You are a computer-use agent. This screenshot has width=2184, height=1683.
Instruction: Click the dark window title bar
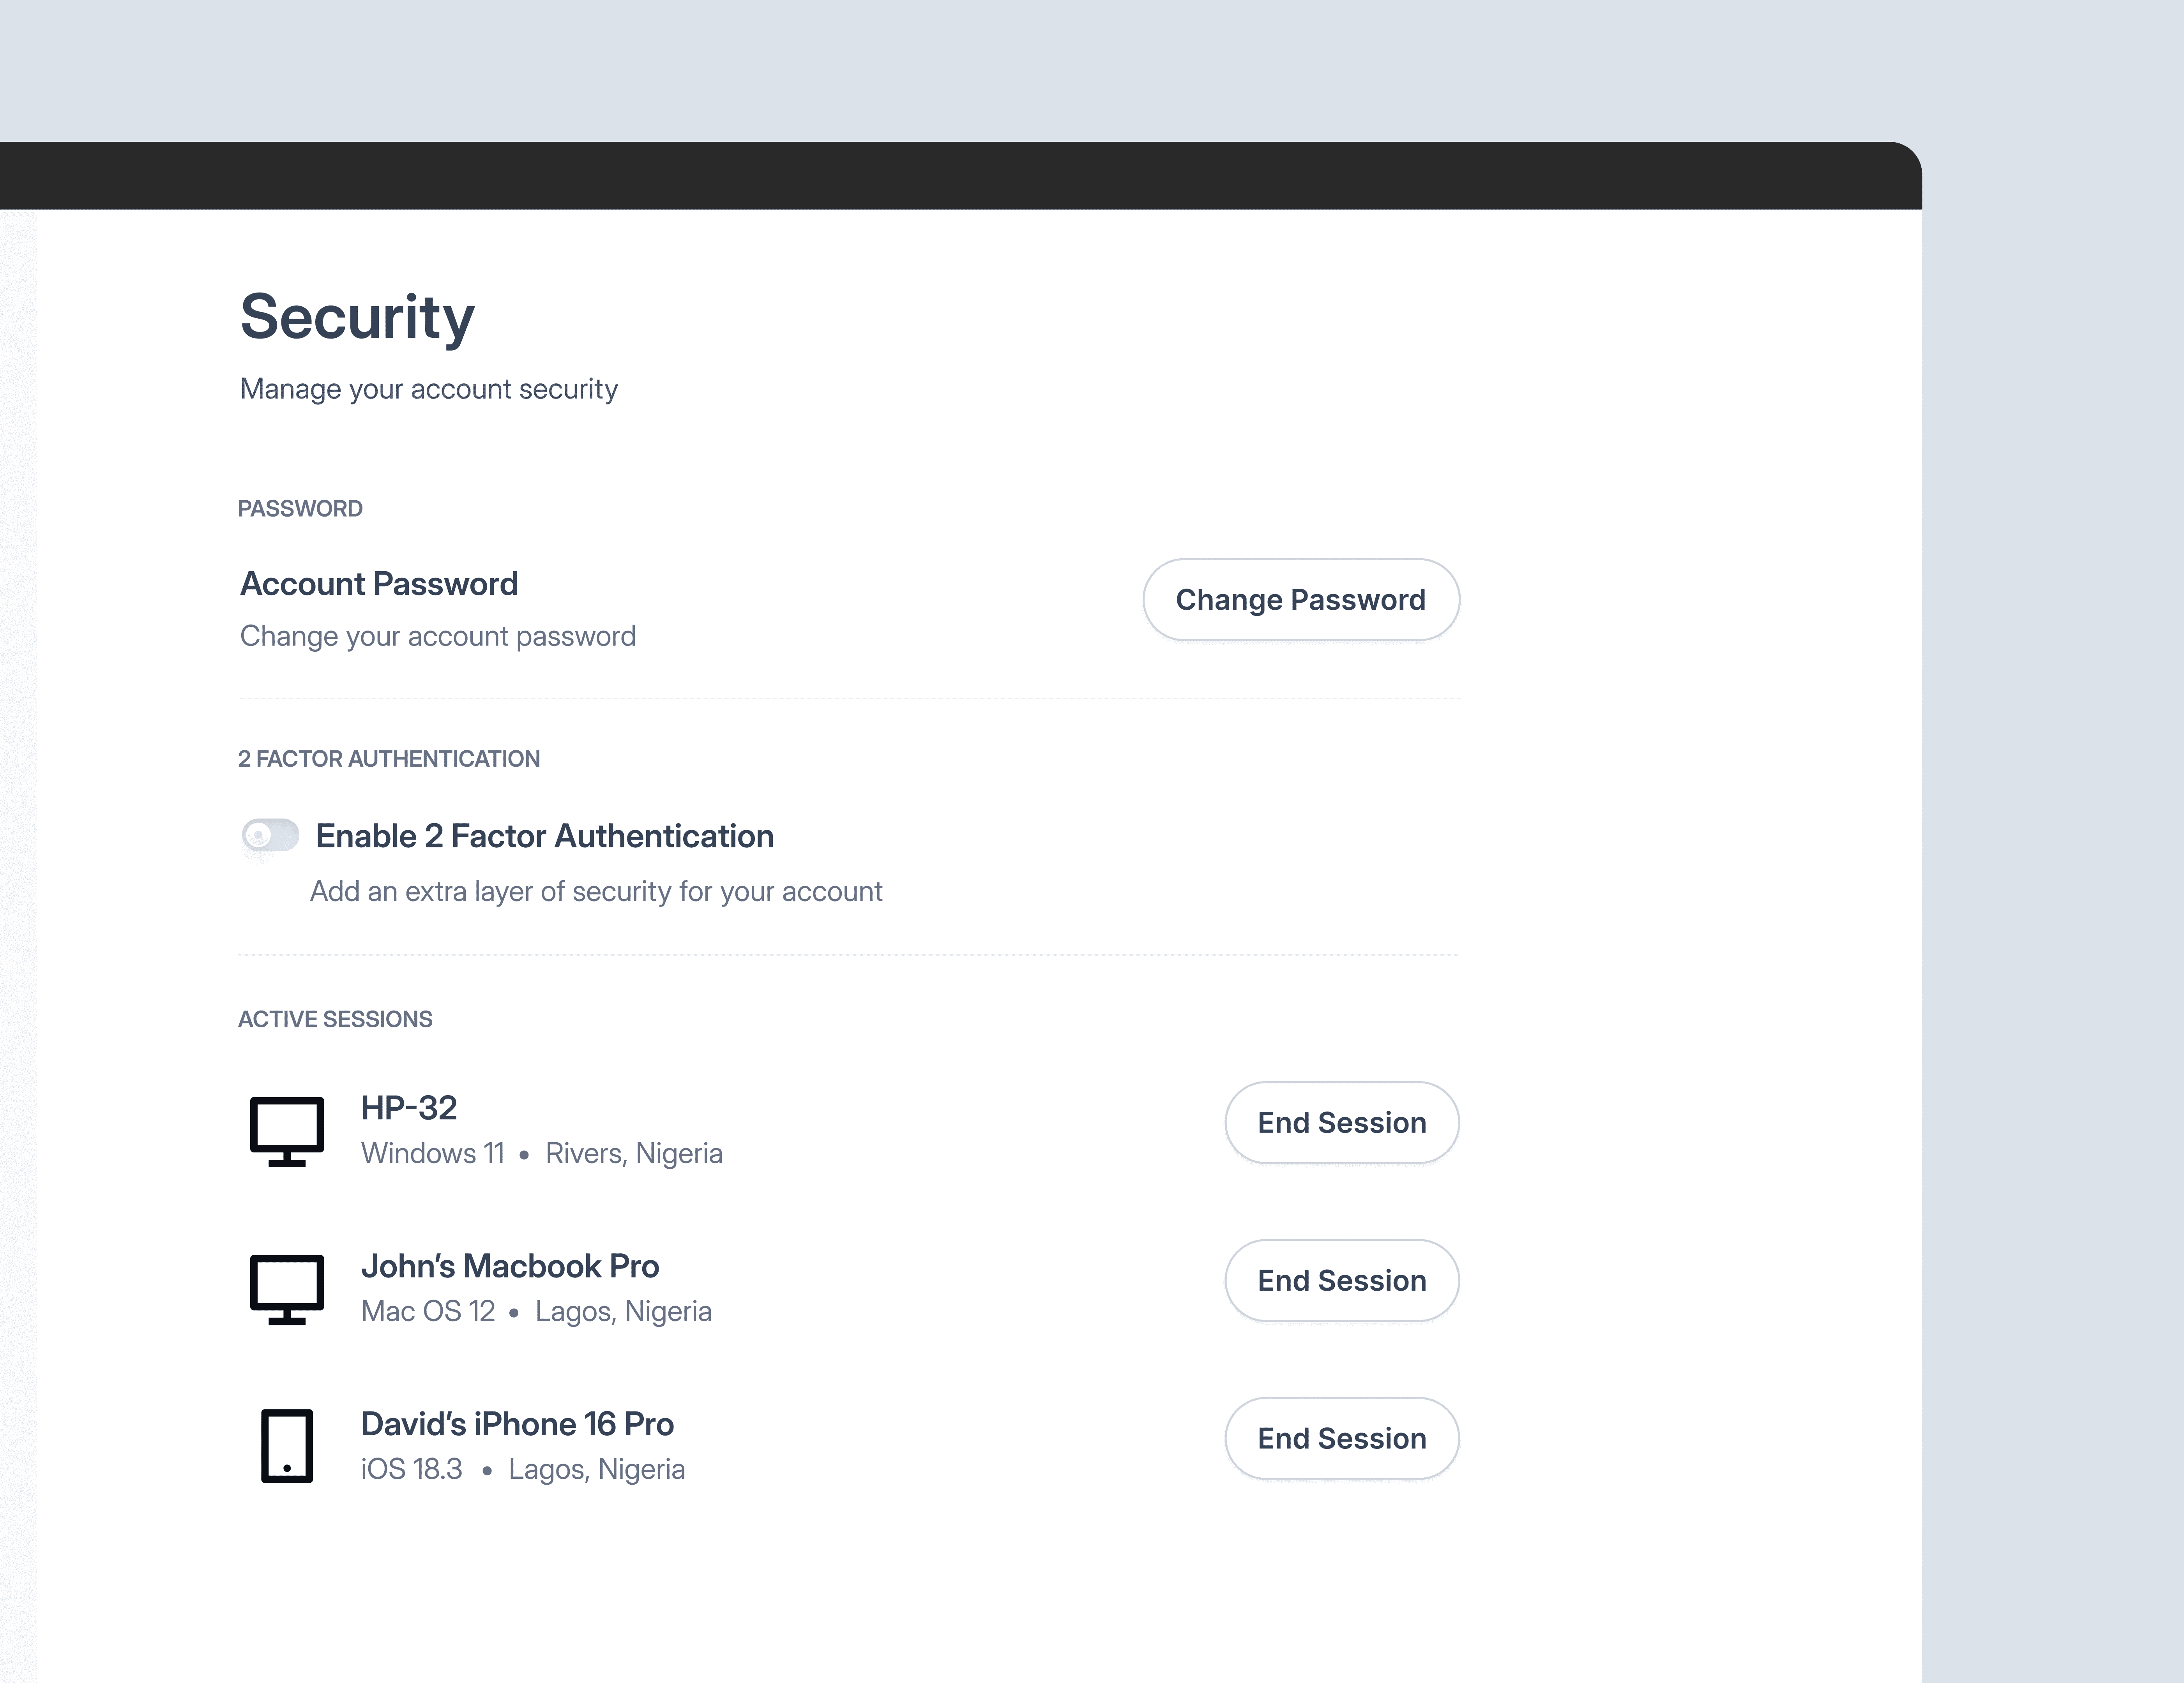[960, 176]
